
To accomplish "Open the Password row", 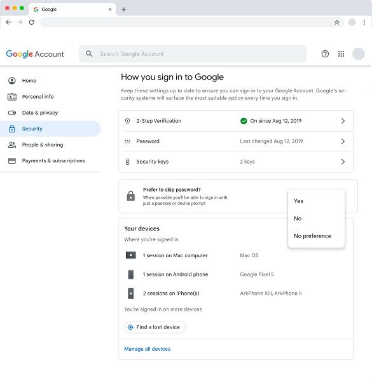I will point(236,141).
